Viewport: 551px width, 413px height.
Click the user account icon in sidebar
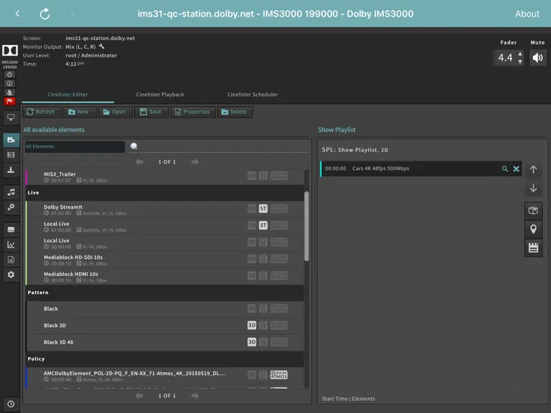click(10, 92)
